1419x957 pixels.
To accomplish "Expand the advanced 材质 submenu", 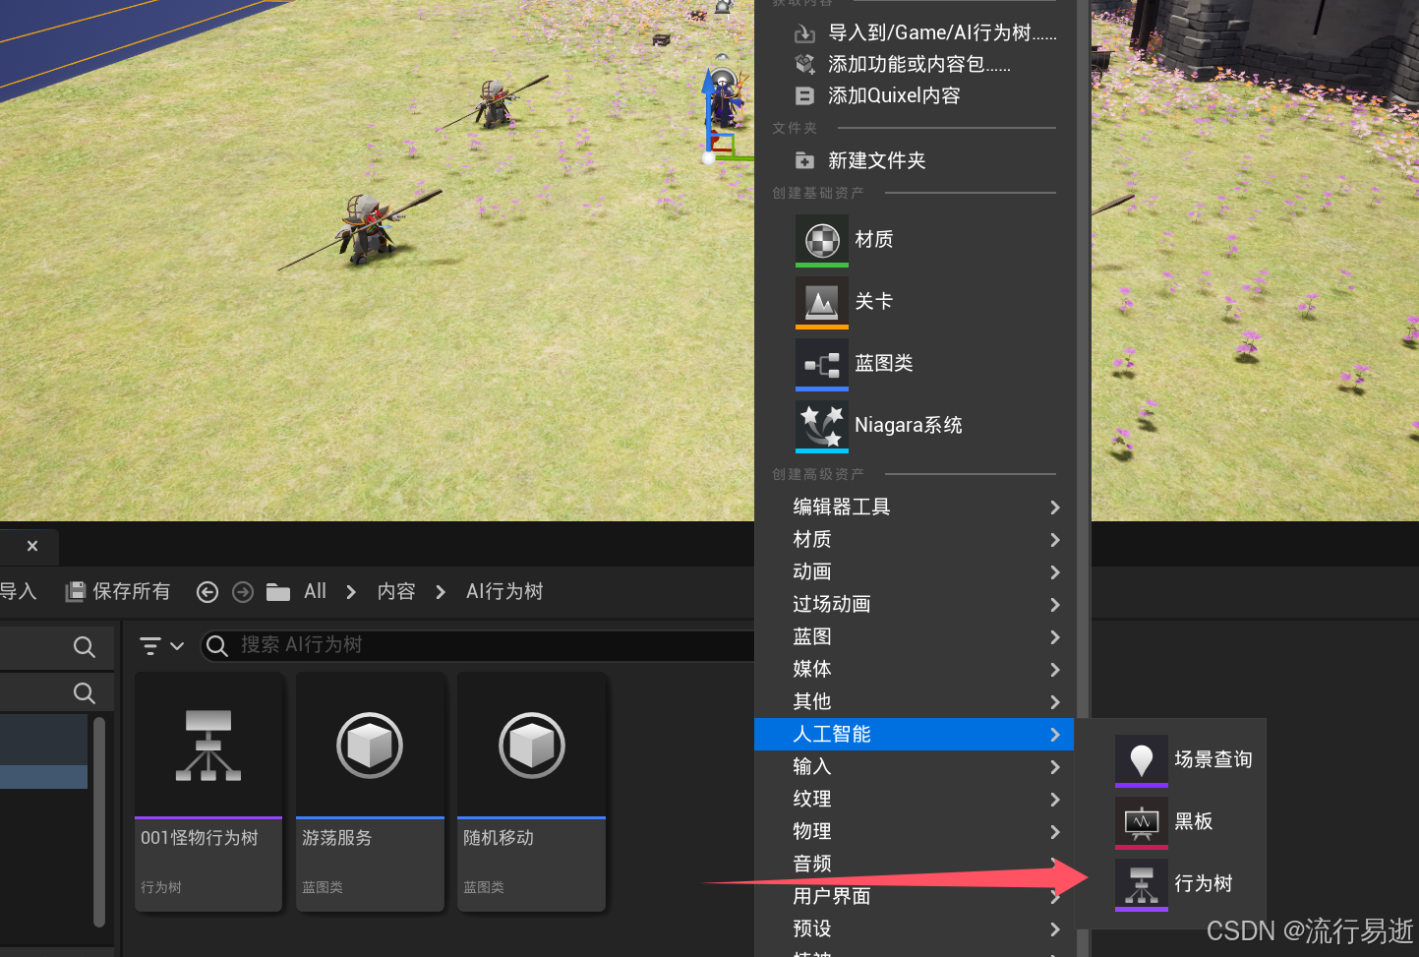I will (x=915, y=540).
